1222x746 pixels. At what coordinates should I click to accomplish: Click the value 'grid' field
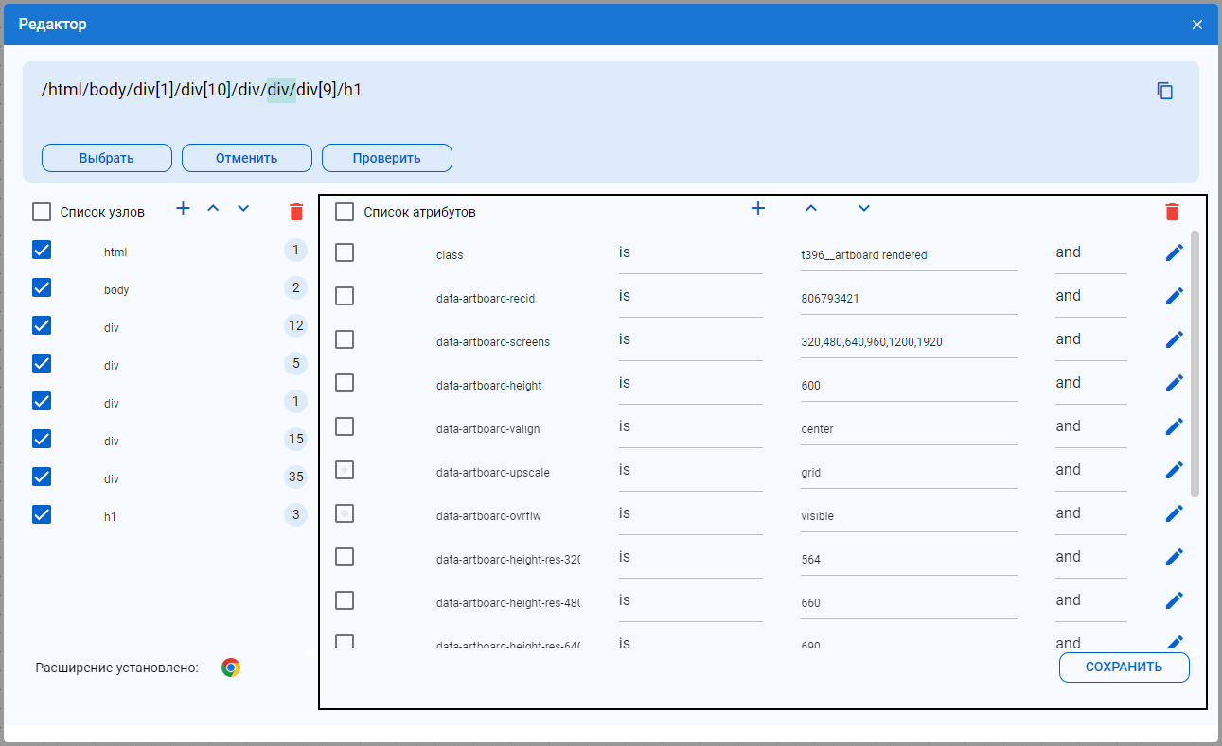(909, 472)
